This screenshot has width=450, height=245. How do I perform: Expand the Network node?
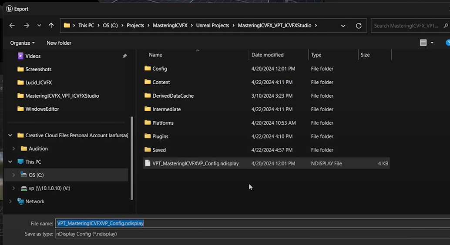point(10,202)
